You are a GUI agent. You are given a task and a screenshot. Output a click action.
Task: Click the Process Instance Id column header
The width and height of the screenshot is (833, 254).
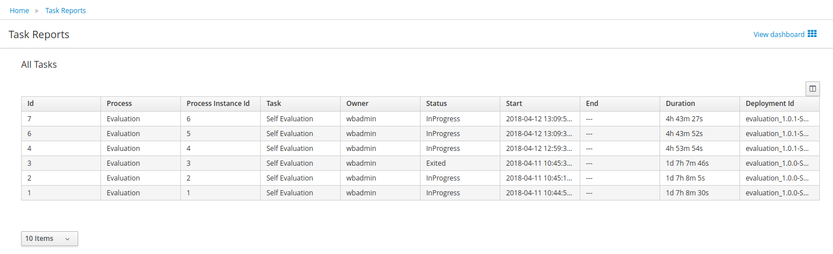[x=218, y=104]
